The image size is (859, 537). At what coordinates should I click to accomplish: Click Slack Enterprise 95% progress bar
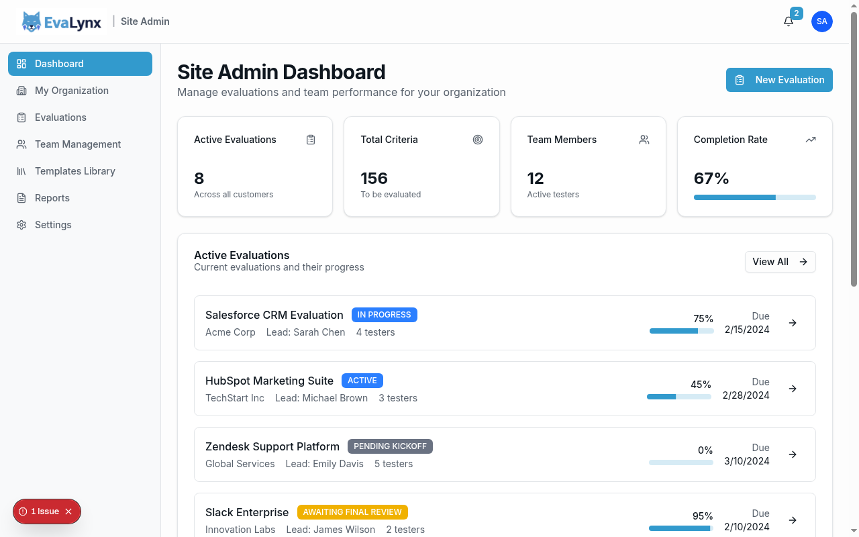tap(681, 528)
